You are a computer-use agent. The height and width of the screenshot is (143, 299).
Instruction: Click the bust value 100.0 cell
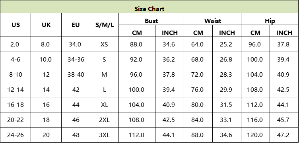(x=137, y=89)
